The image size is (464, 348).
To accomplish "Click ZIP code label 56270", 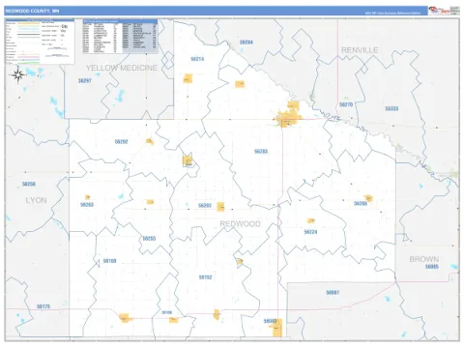I will point(346,104).
